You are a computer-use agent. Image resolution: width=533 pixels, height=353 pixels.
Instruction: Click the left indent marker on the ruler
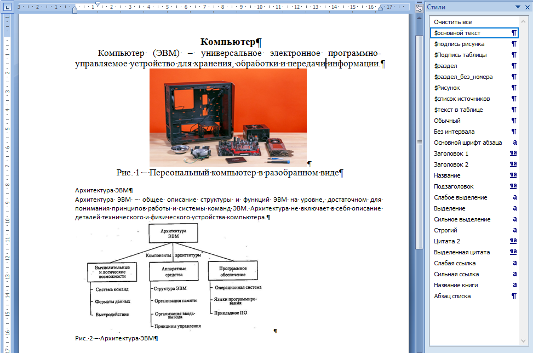(75, 10)
